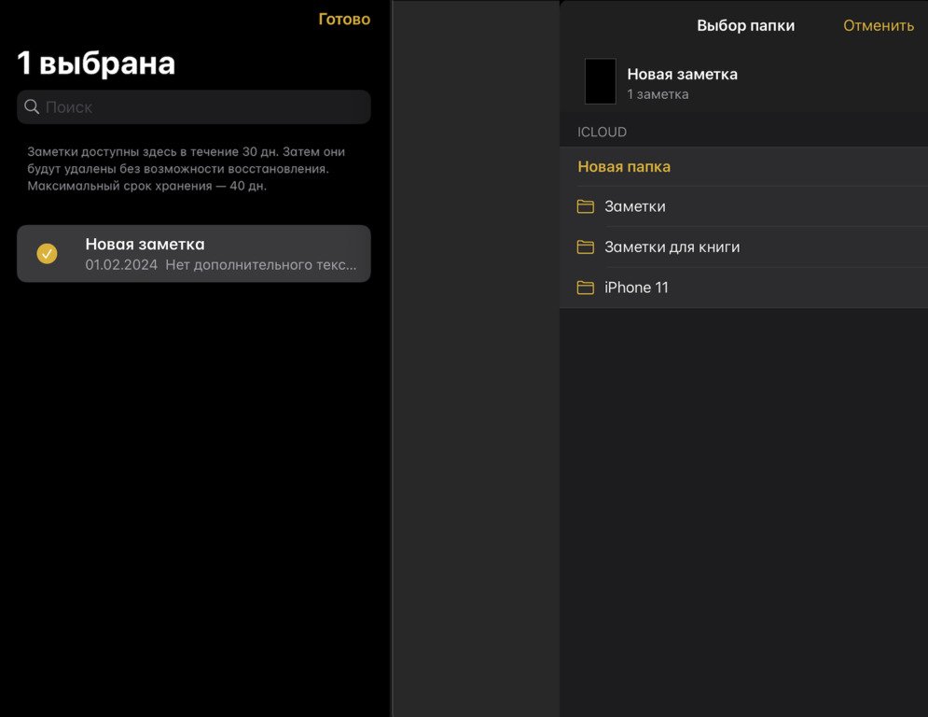Uncheck the Новая заметка selection checkmark

coord(47,254)
